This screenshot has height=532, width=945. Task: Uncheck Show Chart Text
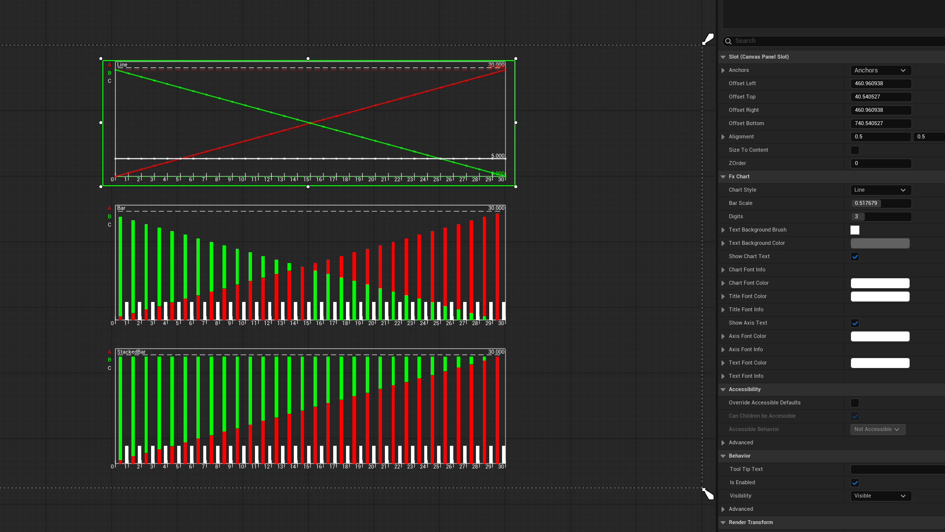pyautogui.click(x=855, y=257)
